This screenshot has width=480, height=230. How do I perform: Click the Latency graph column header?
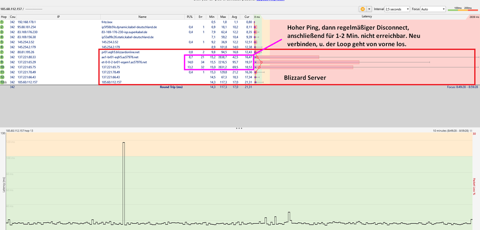[367, 17]
